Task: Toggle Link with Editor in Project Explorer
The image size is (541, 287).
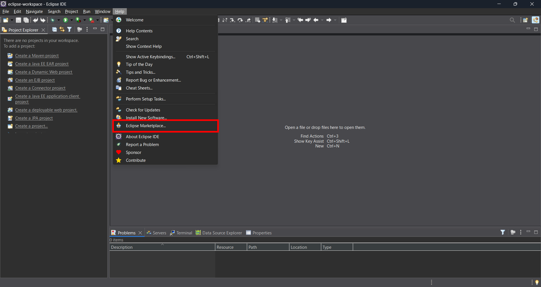Action: tap(62, 29)
